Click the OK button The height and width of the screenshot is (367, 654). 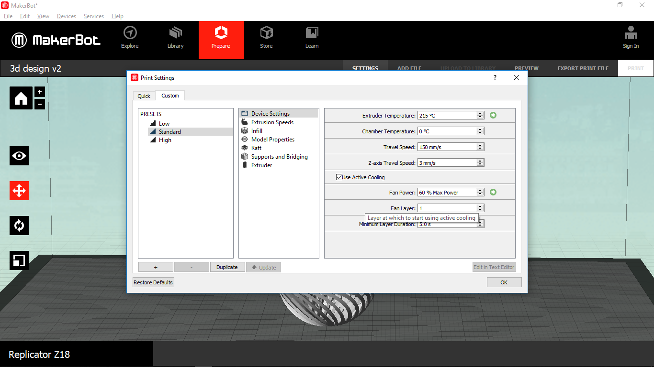coord(504,282)
